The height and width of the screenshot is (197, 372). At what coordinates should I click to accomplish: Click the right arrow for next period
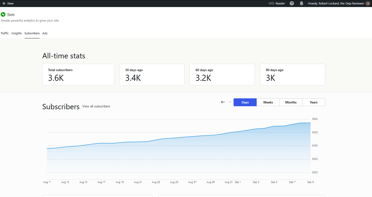coord(229,102)
